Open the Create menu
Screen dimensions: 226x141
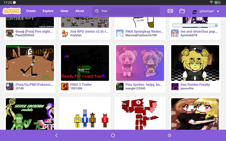pos(31,11)
